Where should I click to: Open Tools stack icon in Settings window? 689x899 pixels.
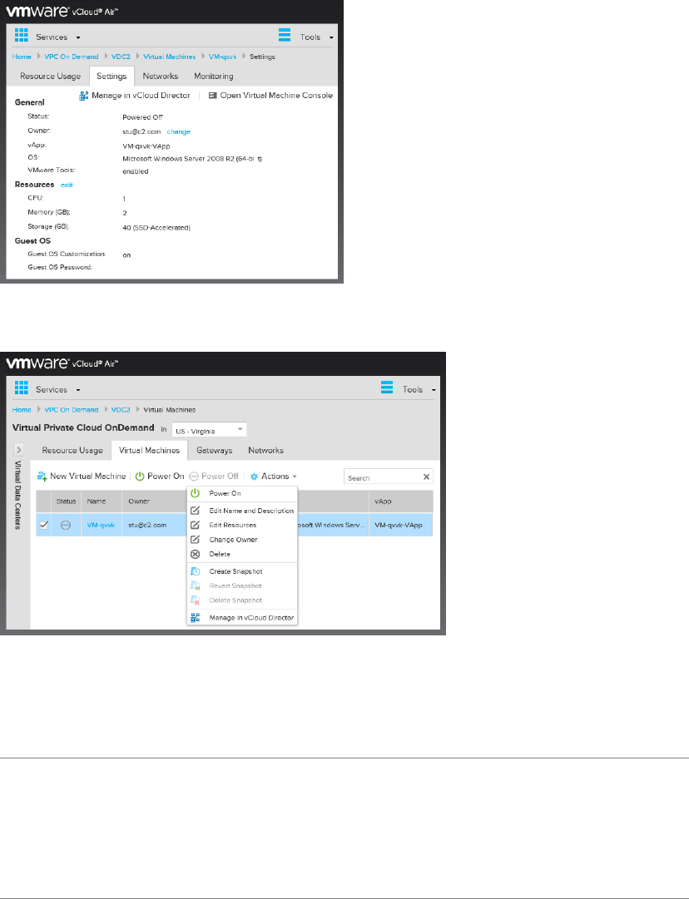285,35
